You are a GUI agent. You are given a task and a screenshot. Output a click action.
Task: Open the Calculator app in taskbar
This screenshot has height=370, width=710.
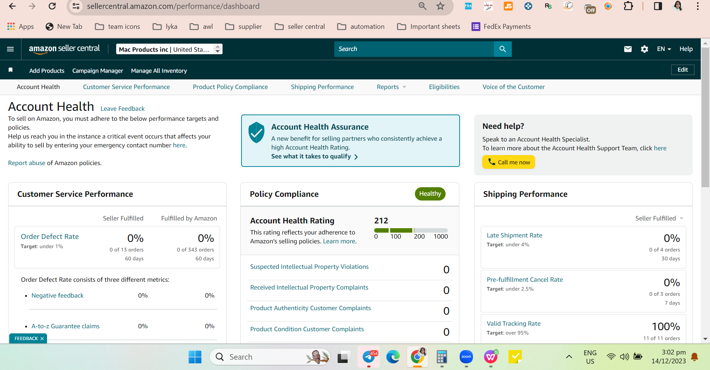click(442, 357)
